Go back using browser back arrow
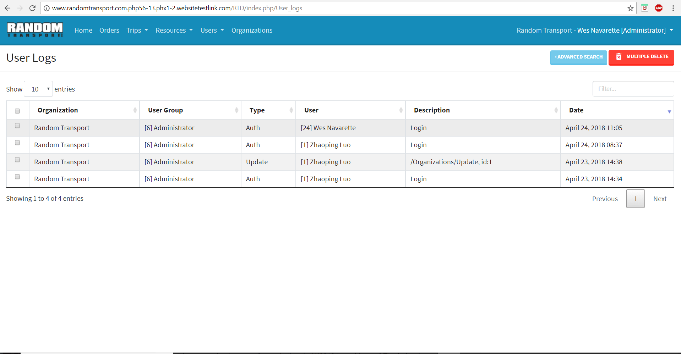Image resolution: width=681 pixels, height=354 pixels. [7, 8]
